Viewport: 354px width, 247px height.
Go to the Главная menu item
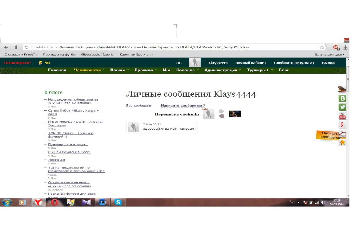coord(57,70)
